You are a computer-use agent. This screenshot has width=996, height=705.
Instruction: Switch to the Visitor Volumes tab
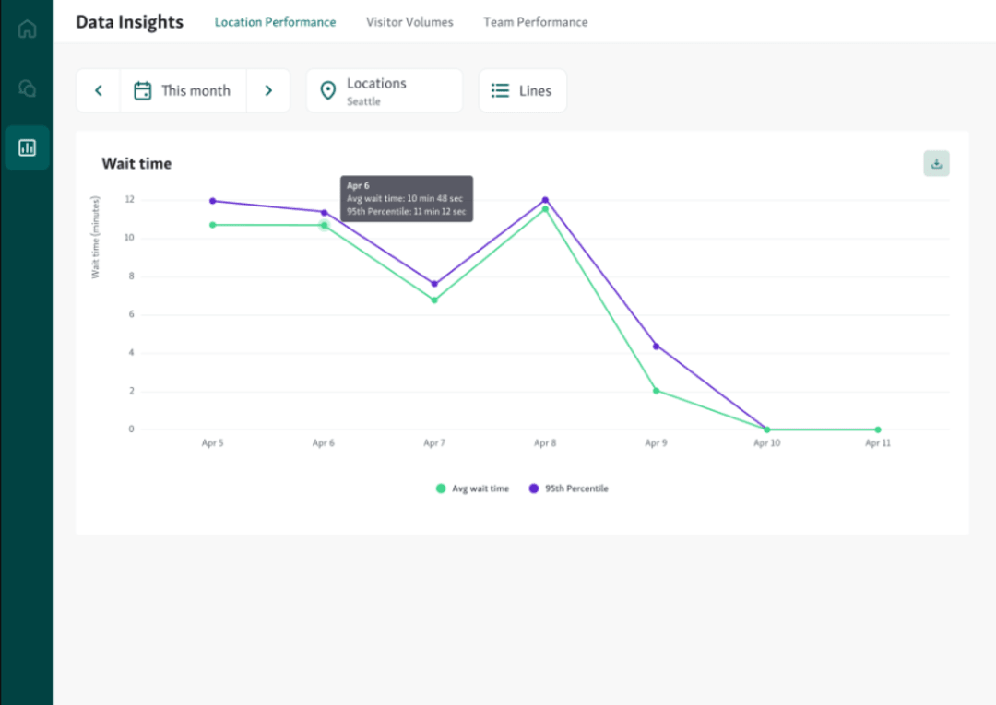click(x=409, y=22)
